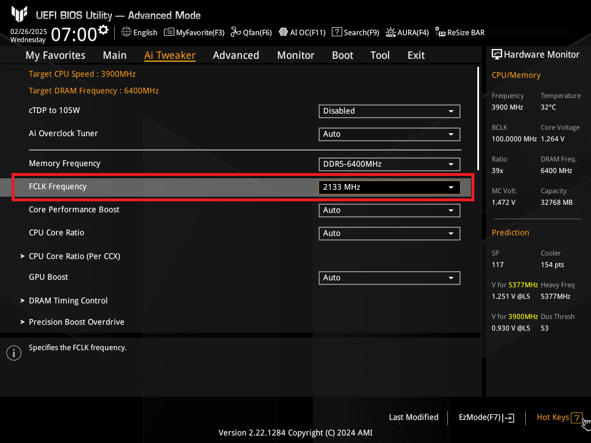Click the settings list vertical scrollbar
Screen dimensions: 591x443
478,119
